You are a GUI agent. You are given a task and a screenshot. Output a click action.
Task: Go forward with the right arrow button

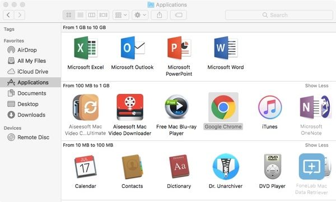point(20,15)
